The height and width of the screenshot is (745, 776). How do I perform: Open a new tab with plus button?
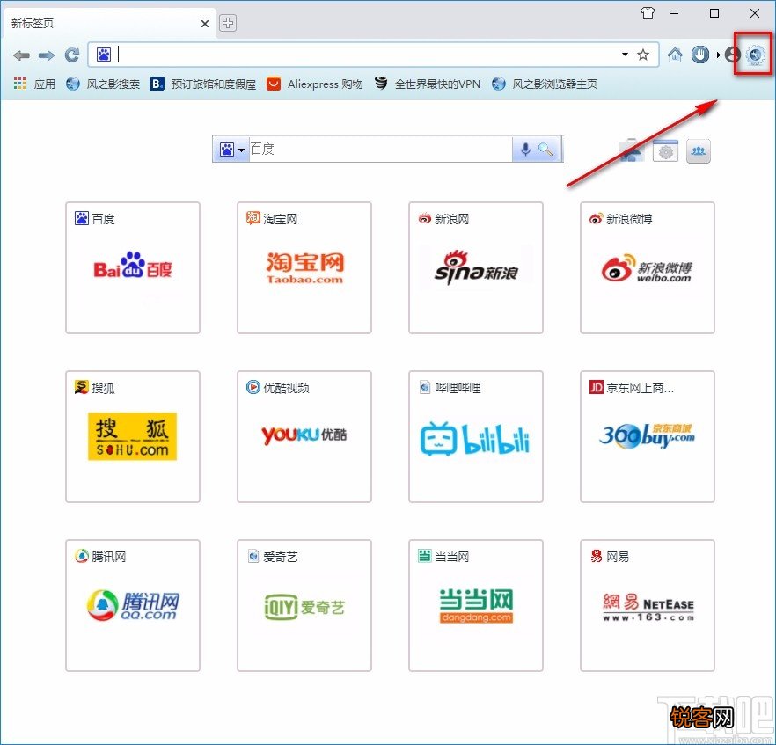pos(228,23)
